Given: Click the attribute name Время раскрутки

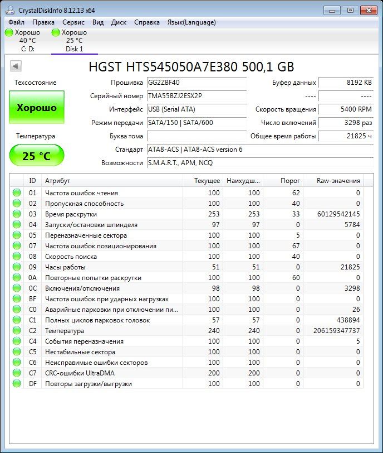Looking at the screenshot, I should pyautogui.click(x=71, y=214).
